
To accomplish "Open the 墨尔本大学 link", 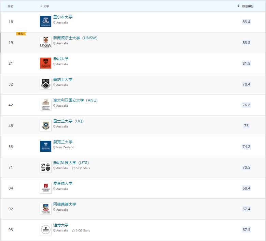I will click(63, 17).
